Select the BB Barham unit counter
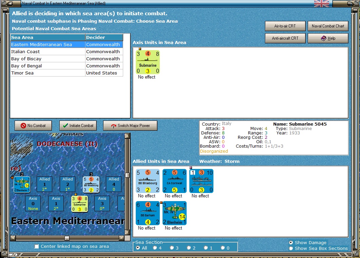 pyautogui.click(x=148, y=213)
